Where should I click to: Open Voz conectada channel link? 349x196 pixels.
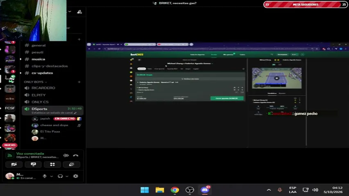[30, 154]
